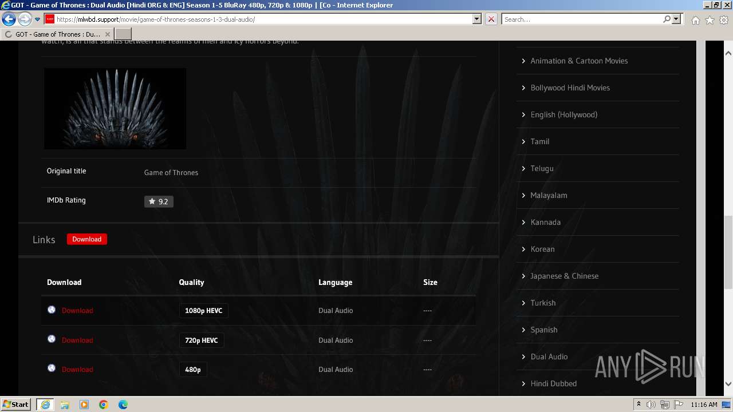Open Animation & Cartoon Movies category
The height and width of the screenshot is (412, 733).
[x=579, y=61]
